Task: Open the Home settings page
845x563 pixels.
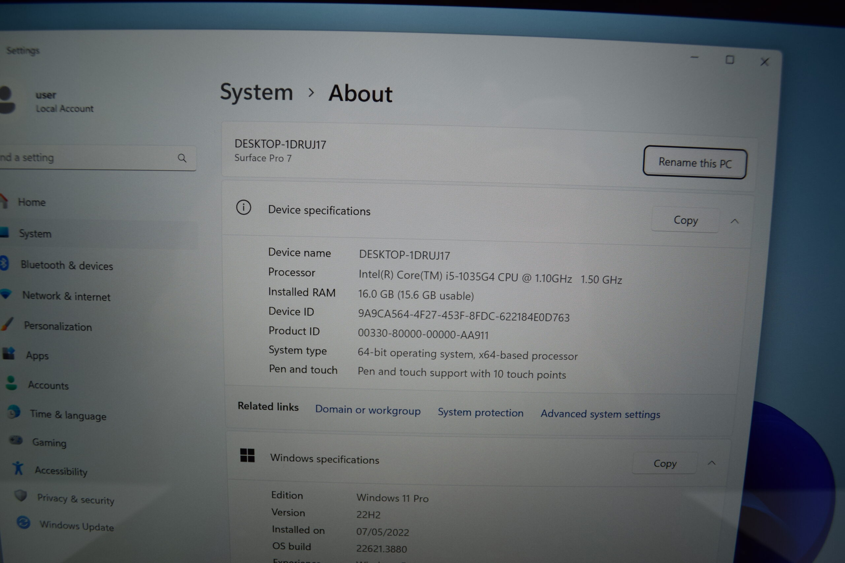Action: pos(32,203)
